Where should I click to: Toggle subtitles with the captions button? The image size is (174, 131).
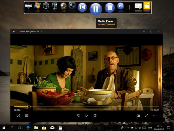[26, 116]
